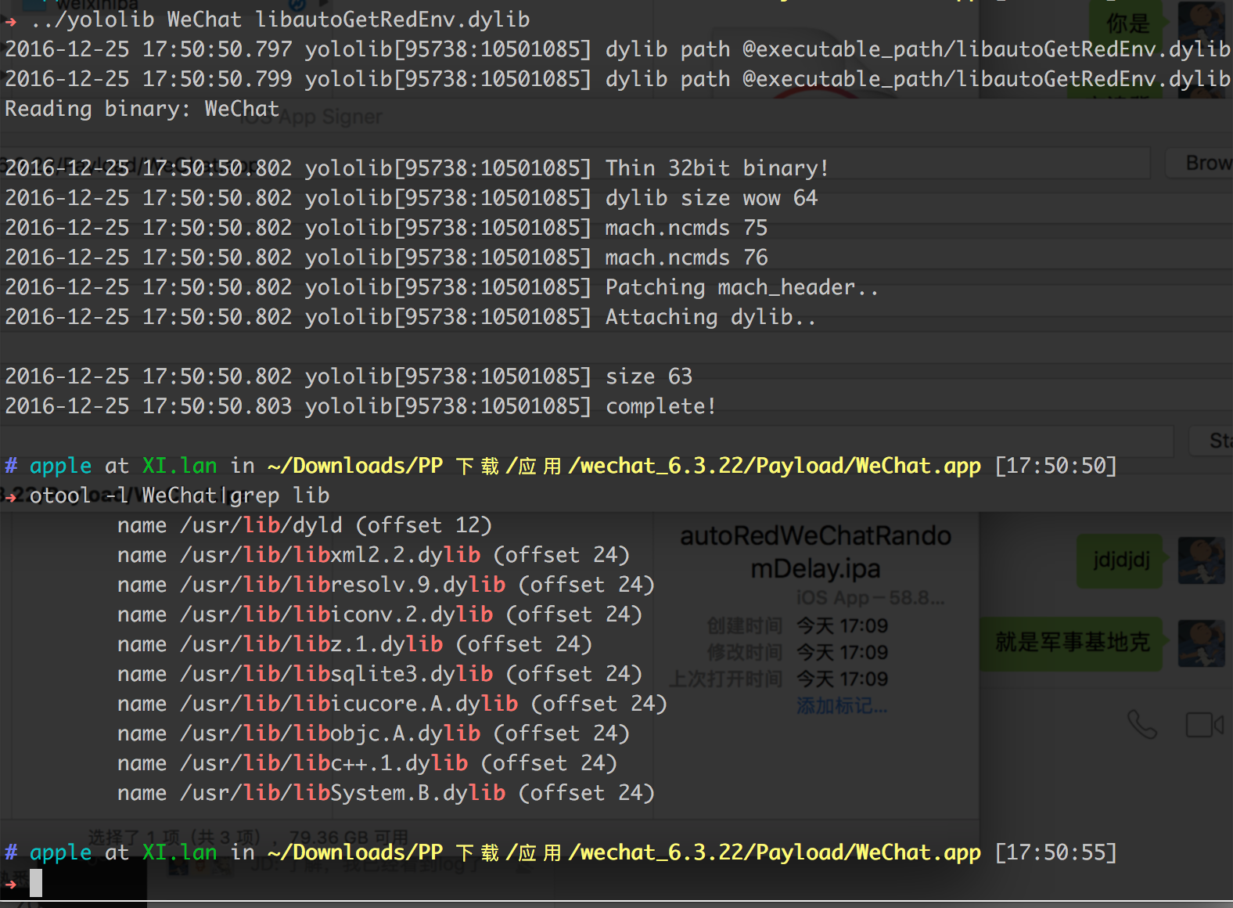Start a voice call with the phone icon
This screenshot has width=1233, height=908.
coord(1141,725)
